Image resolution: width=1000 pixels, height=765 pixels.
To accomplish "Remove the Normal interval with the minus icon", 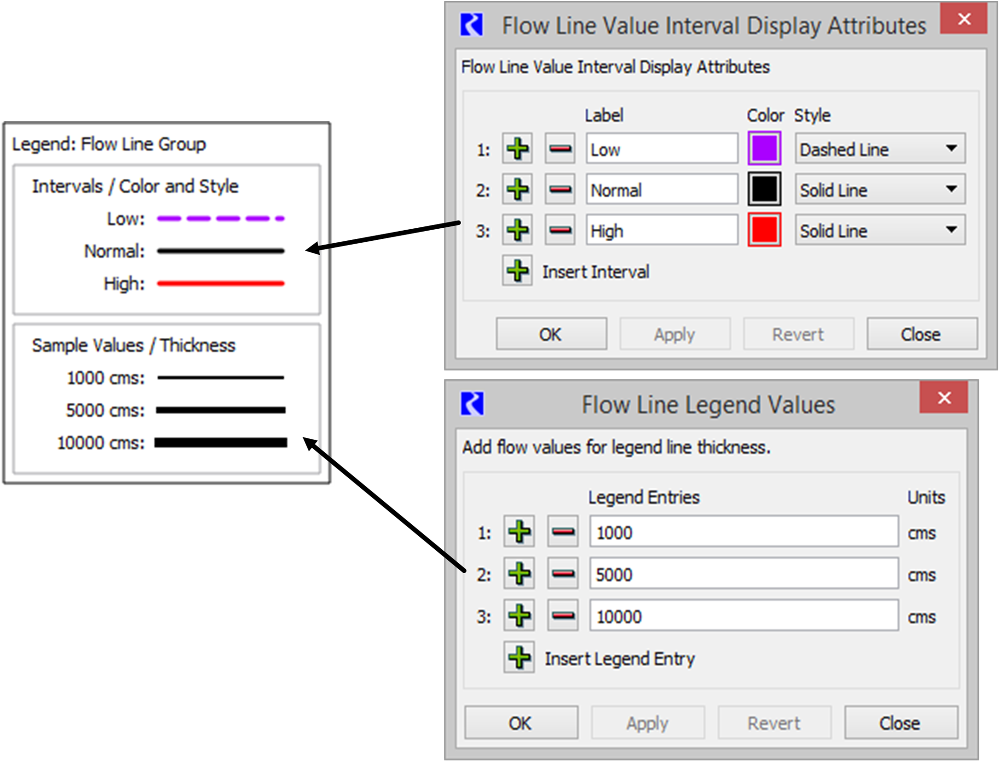I will click(x=560, y=190).
